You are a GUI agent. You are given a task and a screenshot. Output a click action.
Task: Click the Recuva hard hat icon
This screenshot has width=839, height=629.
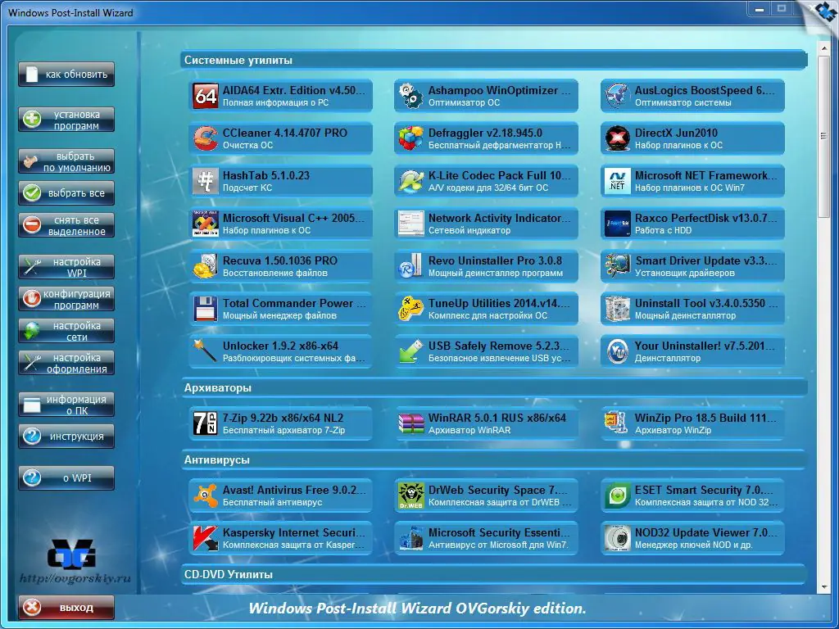coord(206,266)
